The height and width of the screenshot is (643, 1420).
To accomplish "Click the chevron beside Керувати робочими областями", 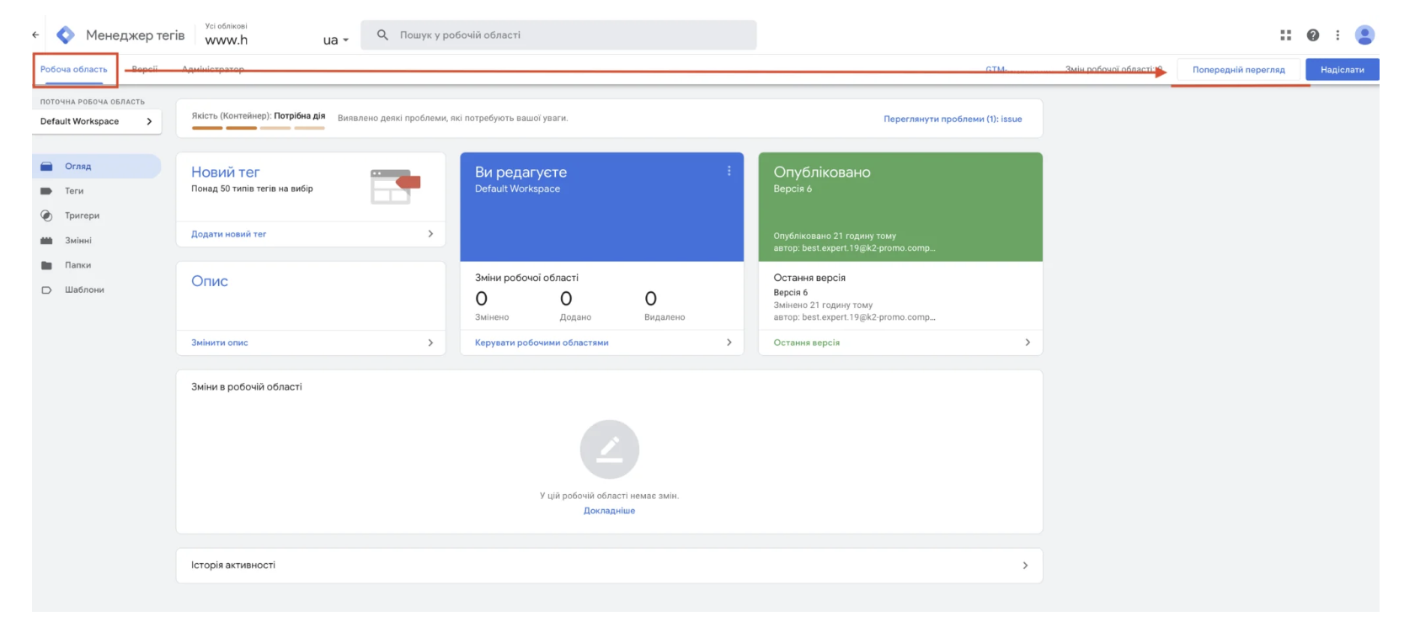I will click(729, 343).
